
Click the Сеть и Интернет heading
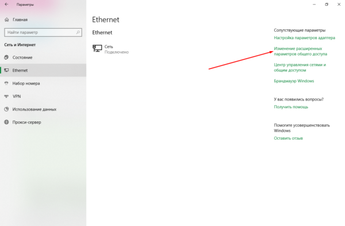(20, 45)
